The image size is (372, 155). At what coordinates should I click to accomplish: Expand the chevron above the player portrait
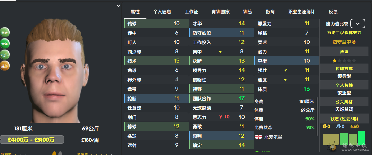[118, 6]
